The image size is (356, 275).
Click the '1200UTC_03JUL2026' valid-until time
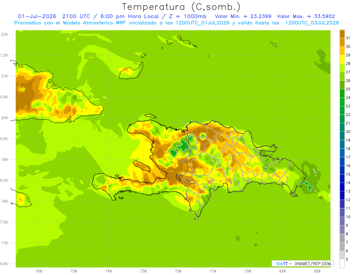[x=312, y=23]
